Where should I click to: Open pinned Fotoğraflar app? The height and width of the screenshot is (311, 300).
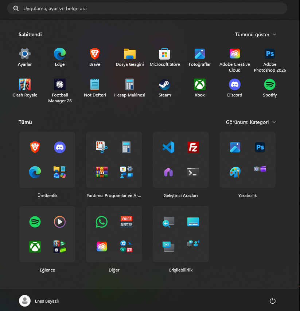coord(200,57)
